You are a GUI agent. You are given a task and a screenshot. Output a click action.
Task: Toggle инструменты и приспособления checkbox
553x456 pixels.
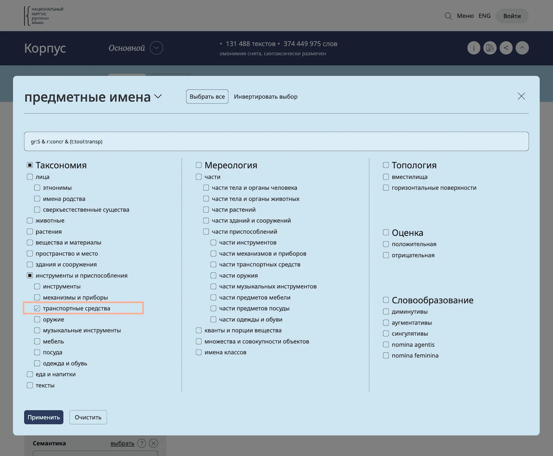click(x=30, y=276)
